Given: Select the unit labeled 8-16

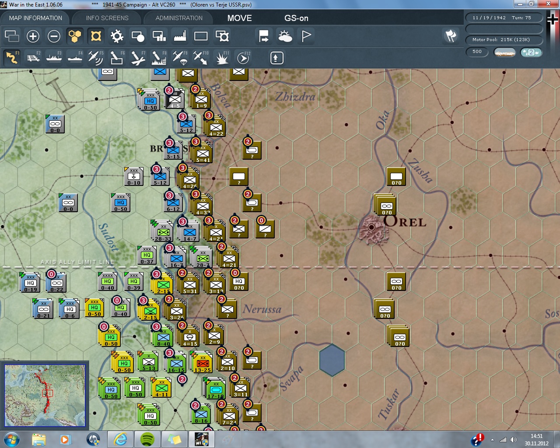Looking at the screenshot, I should (x=201, y=414).
